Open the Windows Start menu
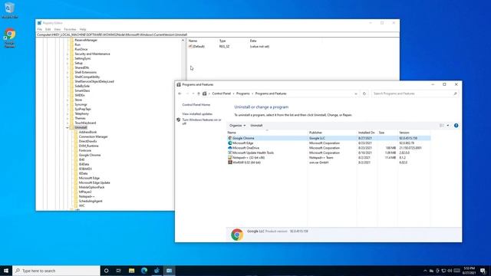491x276 pixels. click(x=6, y=271)
